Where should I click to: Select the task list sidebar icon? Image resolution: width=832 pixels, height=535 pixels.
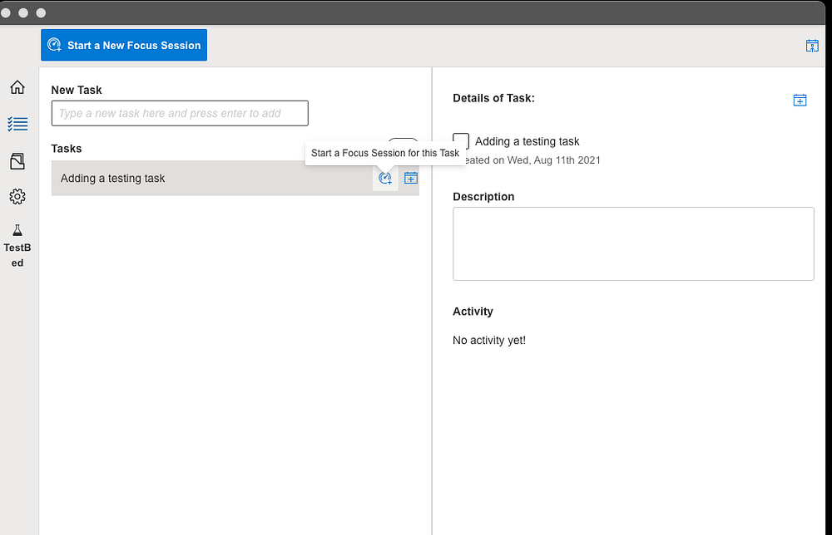pyautogui.click(x=17, y=124)
